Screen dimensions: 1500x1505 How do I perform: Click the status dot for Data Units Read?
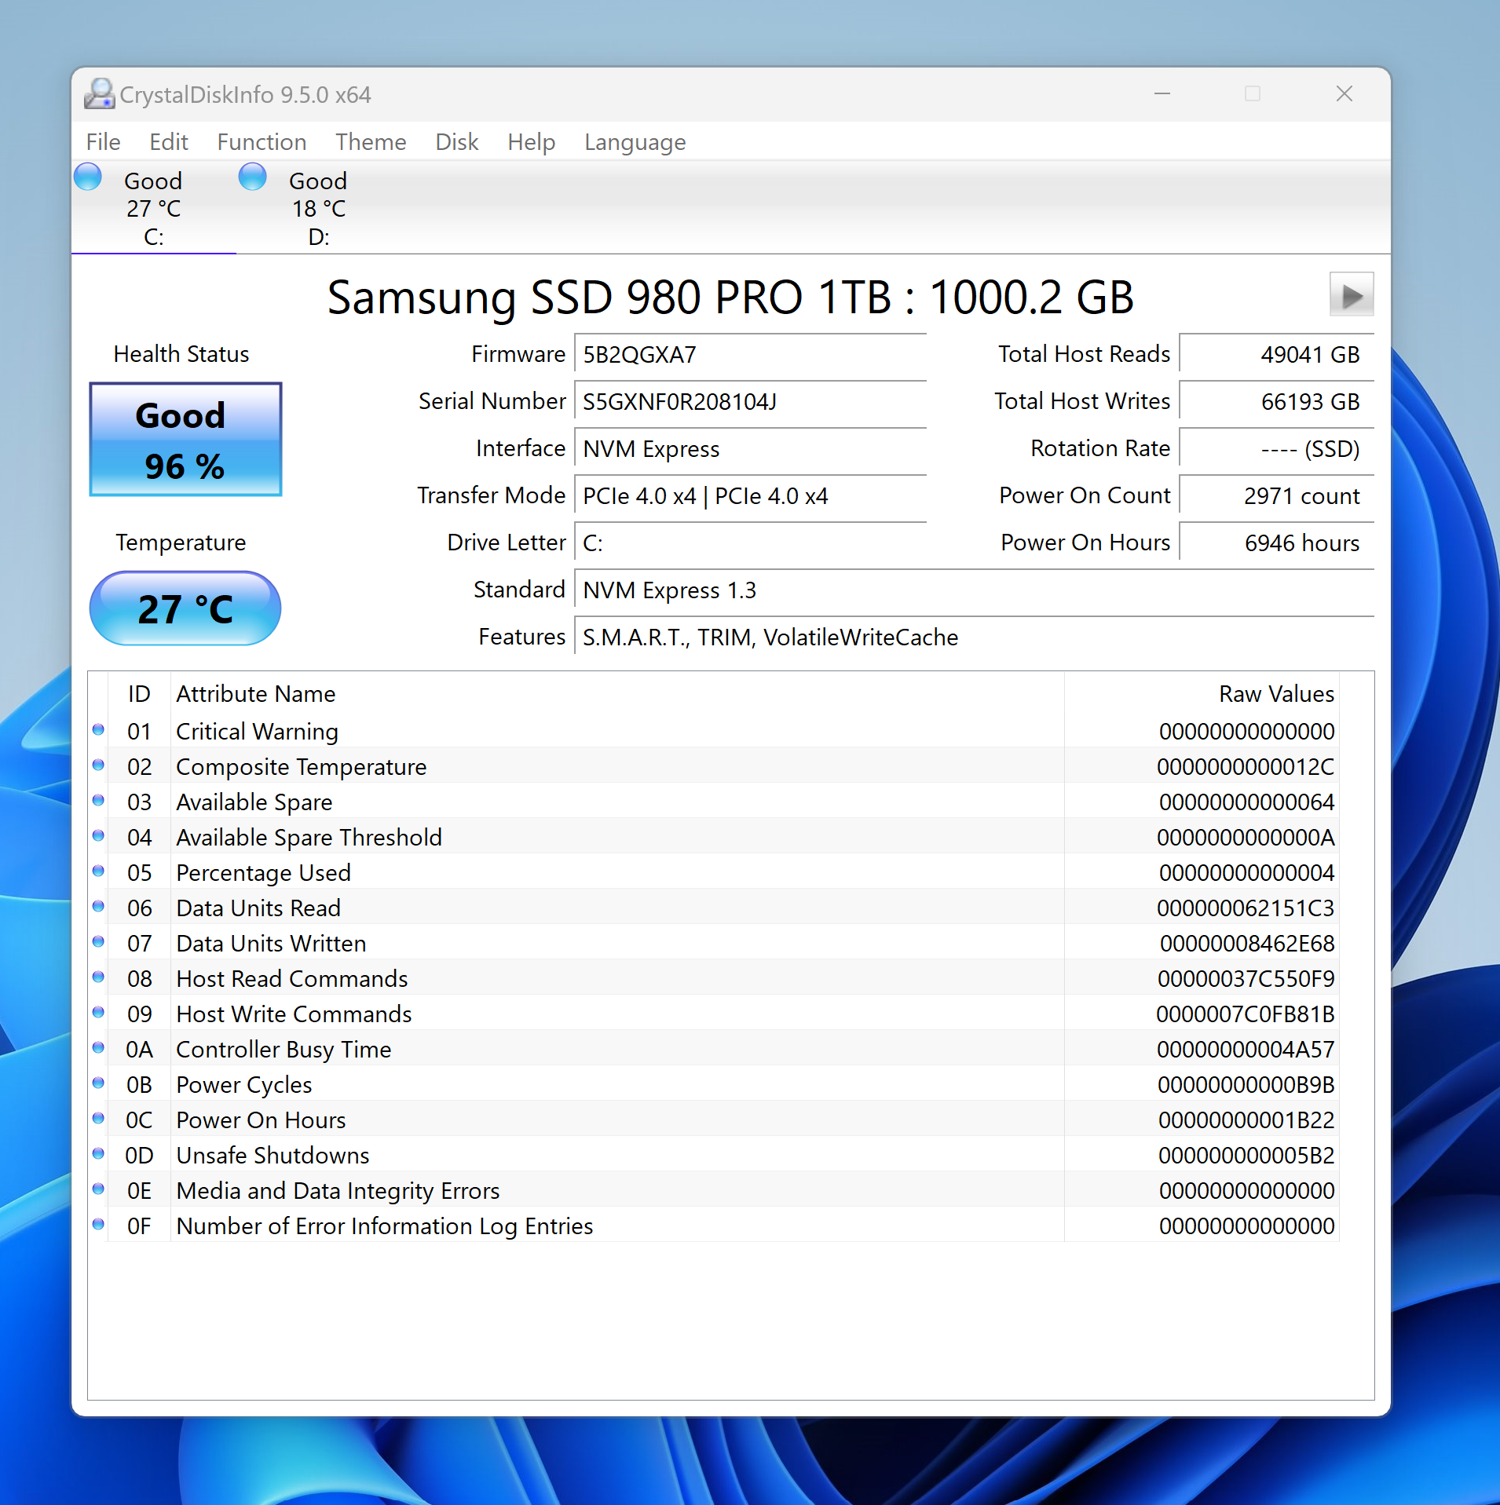(98, 907)
